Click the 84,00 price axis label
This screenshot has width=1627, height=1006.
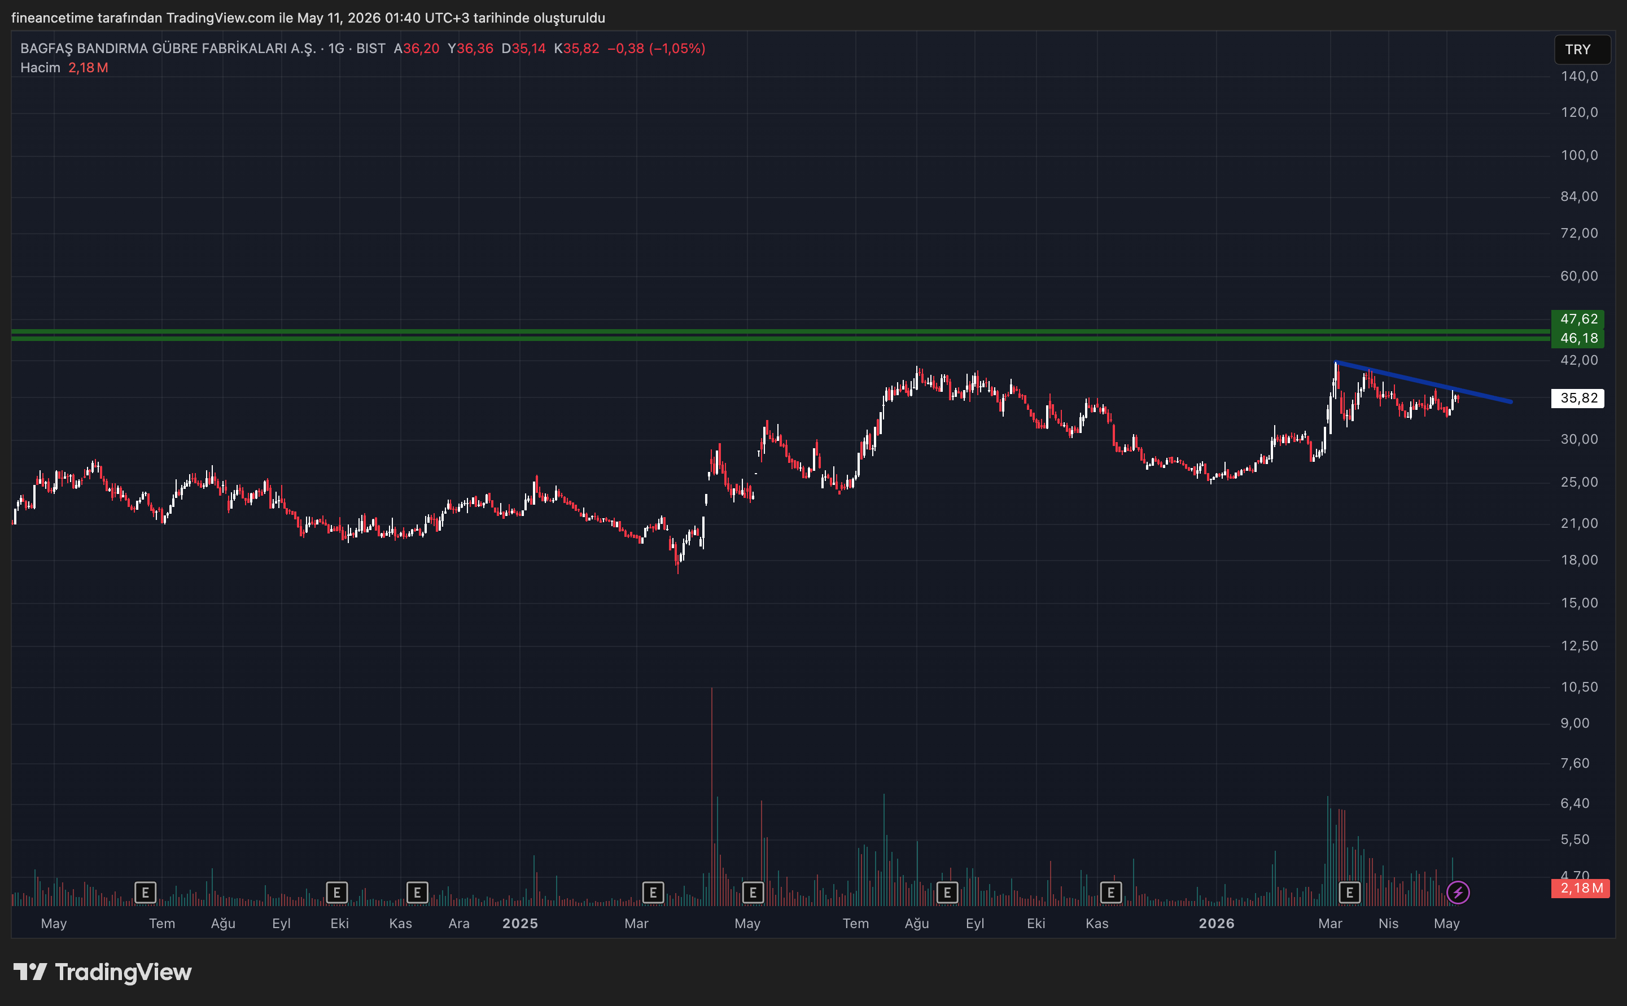coord(1579,197)
